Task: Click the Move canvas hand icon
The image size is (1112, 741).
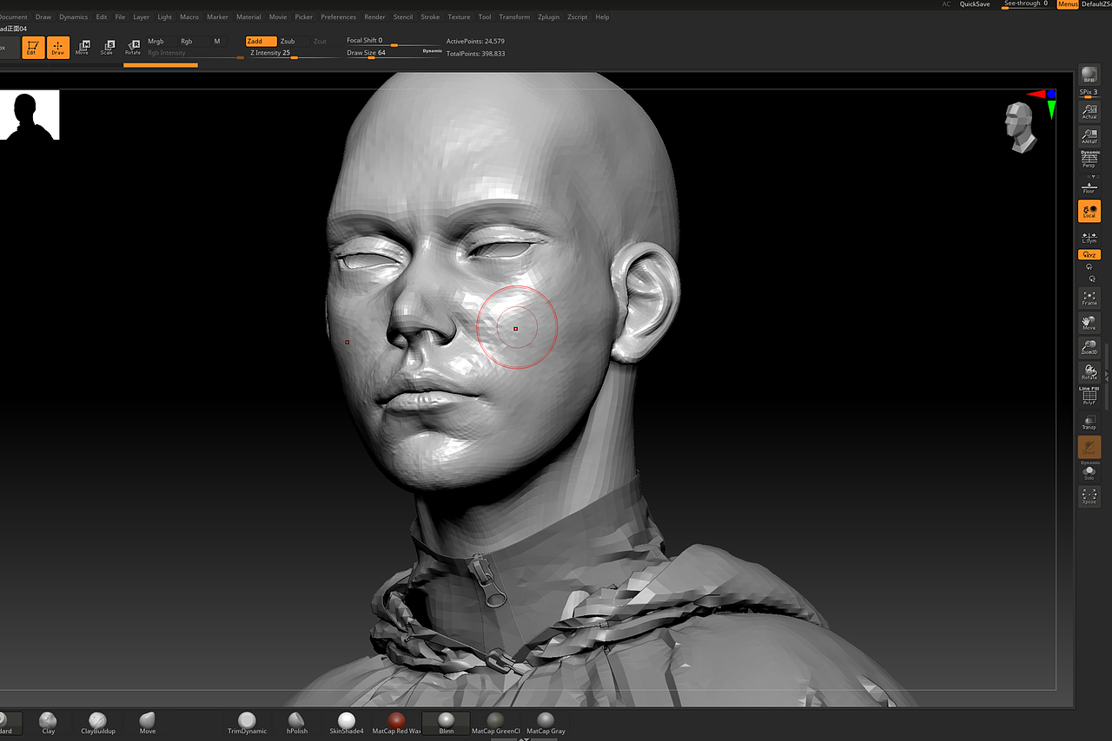Action: click(x=1089, y=324)
